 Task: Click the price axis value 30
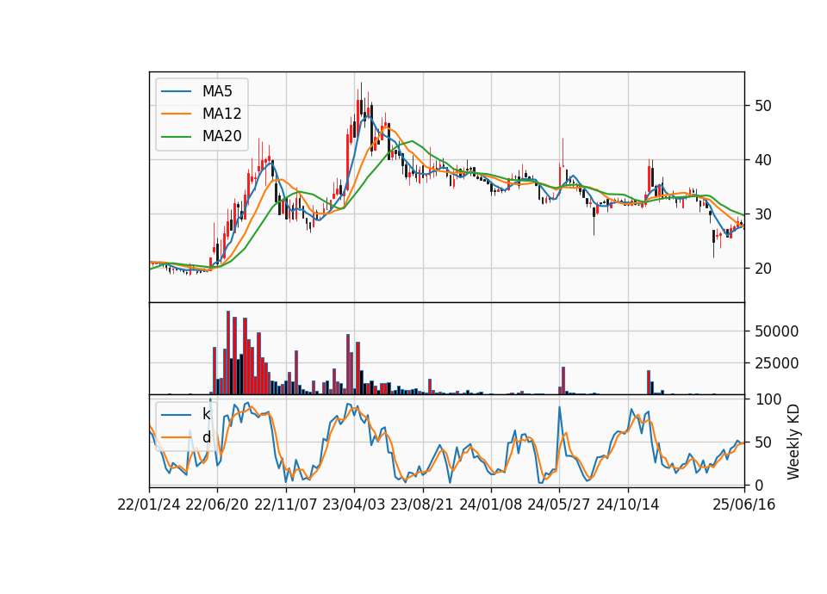pos(762,214)
